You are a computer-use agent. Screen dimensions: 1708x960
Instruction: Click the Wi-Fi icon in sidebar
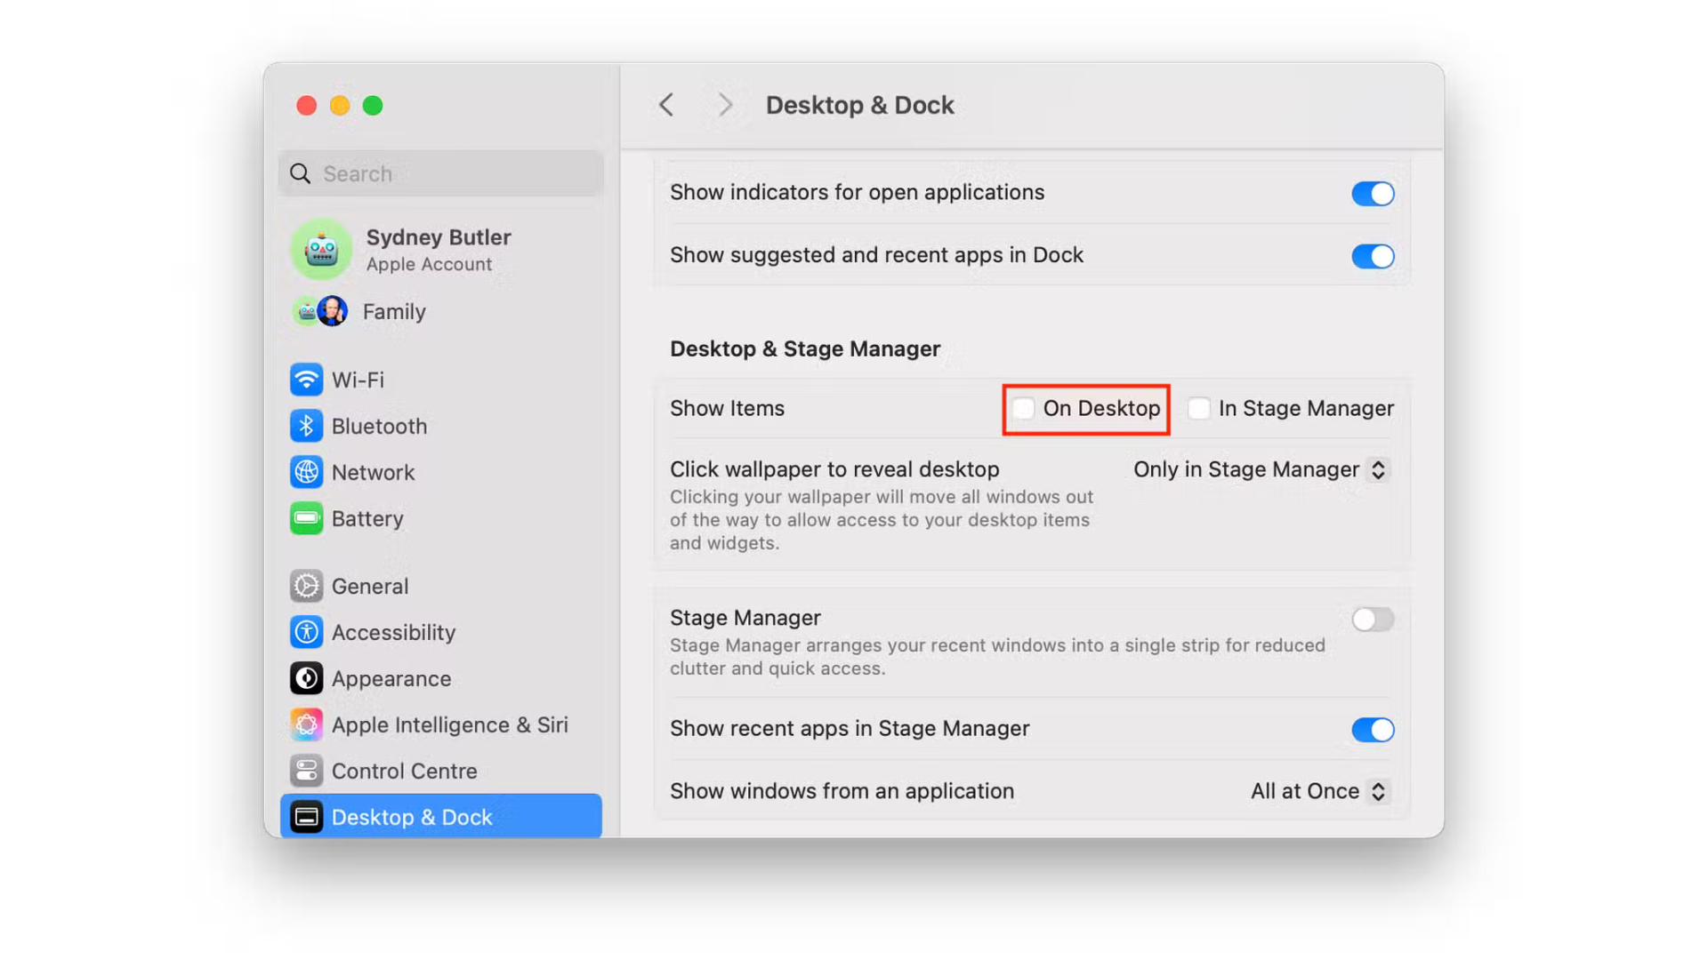306,380
